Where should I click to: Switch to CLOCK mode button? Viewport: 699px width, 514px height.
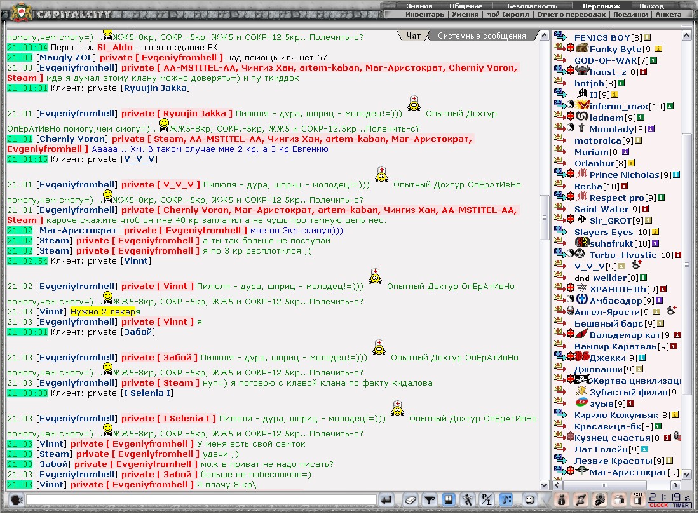pyautogui.click(x=659, y=505)
